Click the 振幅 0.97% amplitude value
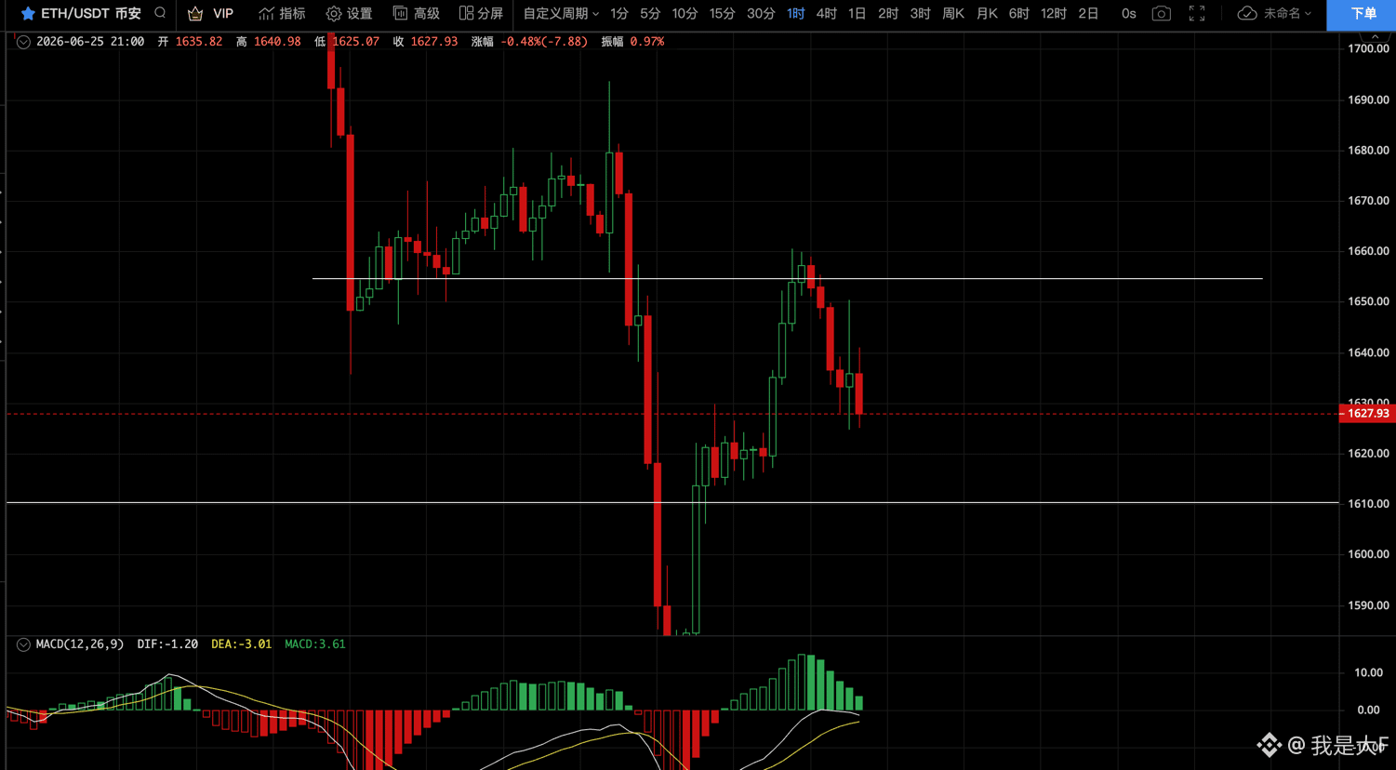This screenshot has width=1396, height=770. click(x=632, y=42)
